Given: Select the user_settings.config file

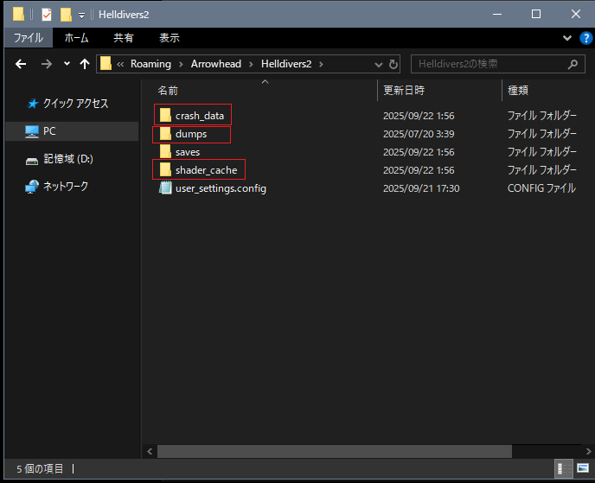Looking at the screenshot, I should [x=221, y=188].
